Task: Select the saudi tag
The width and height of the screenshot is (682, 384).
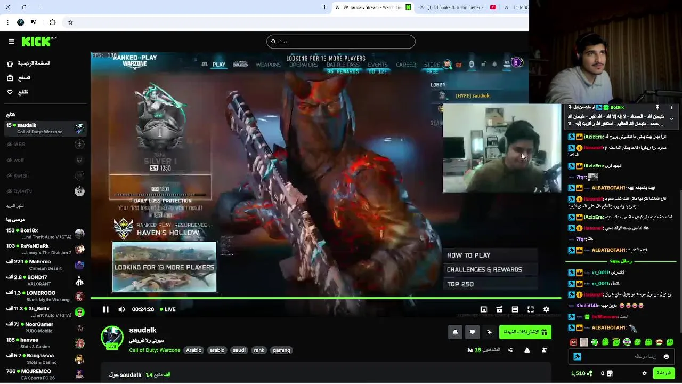Action: (239, 350)
